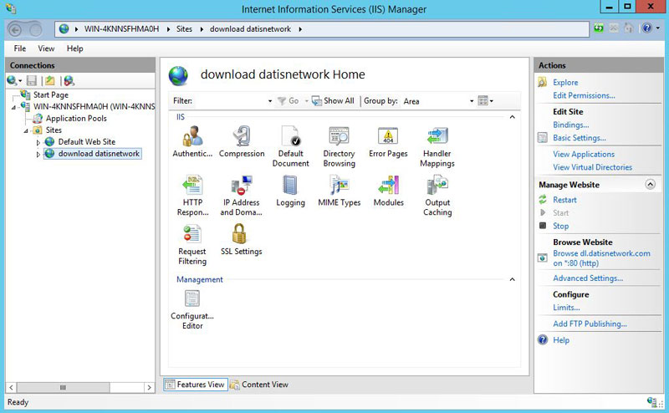Open Request Filtering feature
This screenshot has width=669, height=413.
[x=192, y=244]
